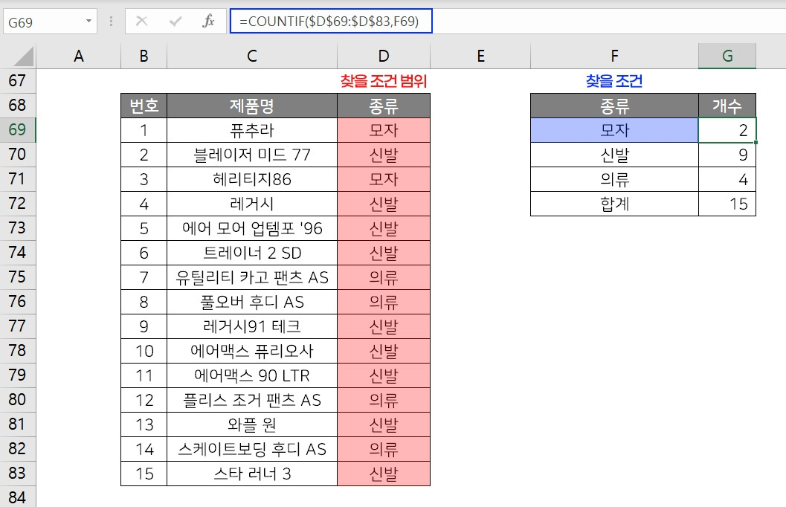Click the red 찾을 조건 범위 heading

383,80
